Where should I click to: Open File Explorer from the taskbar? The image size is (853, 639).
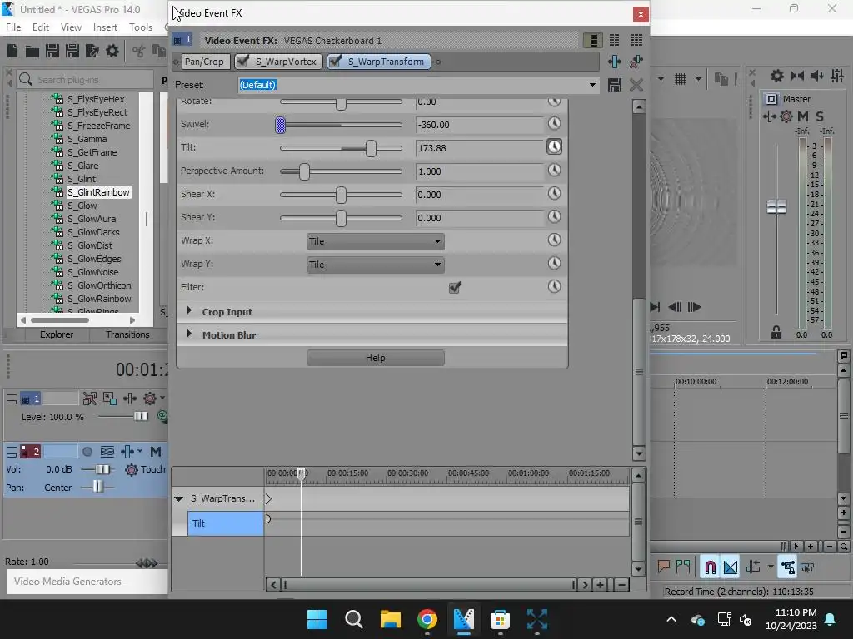pos(390,619)
